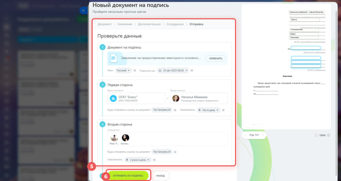This screenshot has height=181, width=341.
Task: Click the ООО "Блисс" company building icon
Action: click(x=113, y=98)
